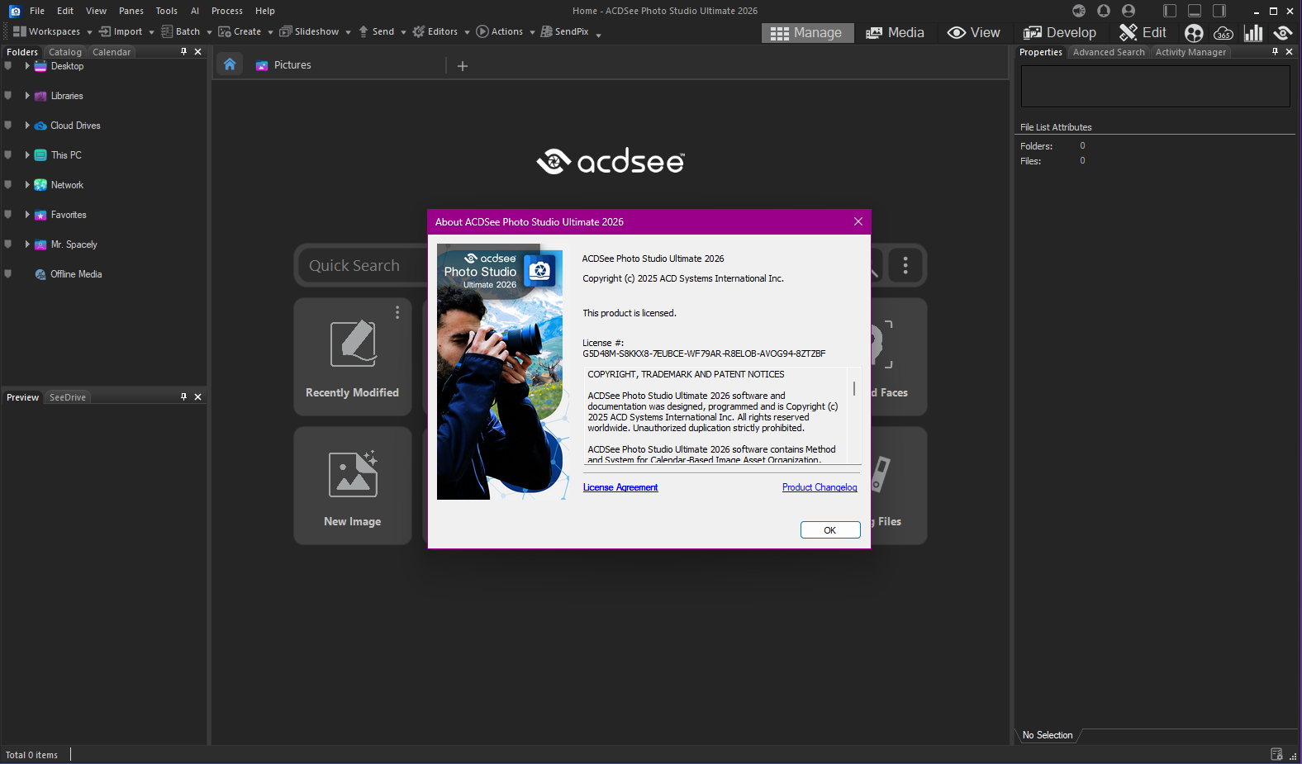
Task: Toggle the bottom panel layout icon
Action: [x=1195, y=11]
